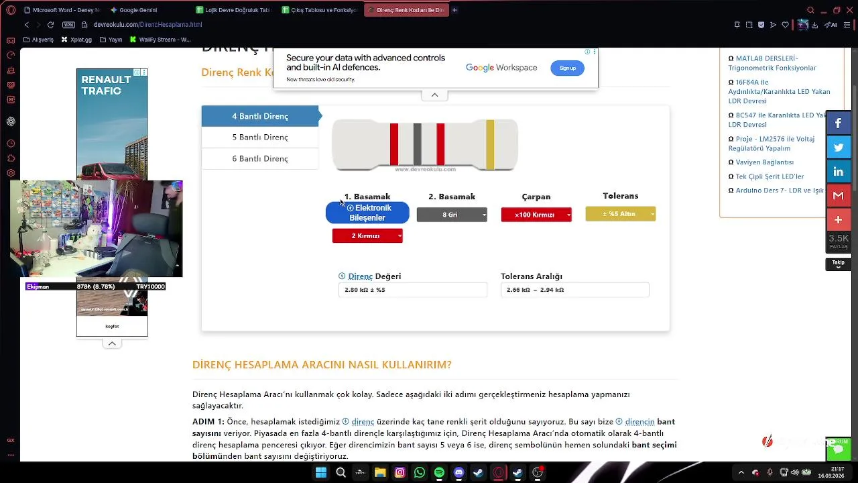Open the Aria AI assistant button
The height and width of the screenshot is (483, 858).
click(x=831, y=25)
